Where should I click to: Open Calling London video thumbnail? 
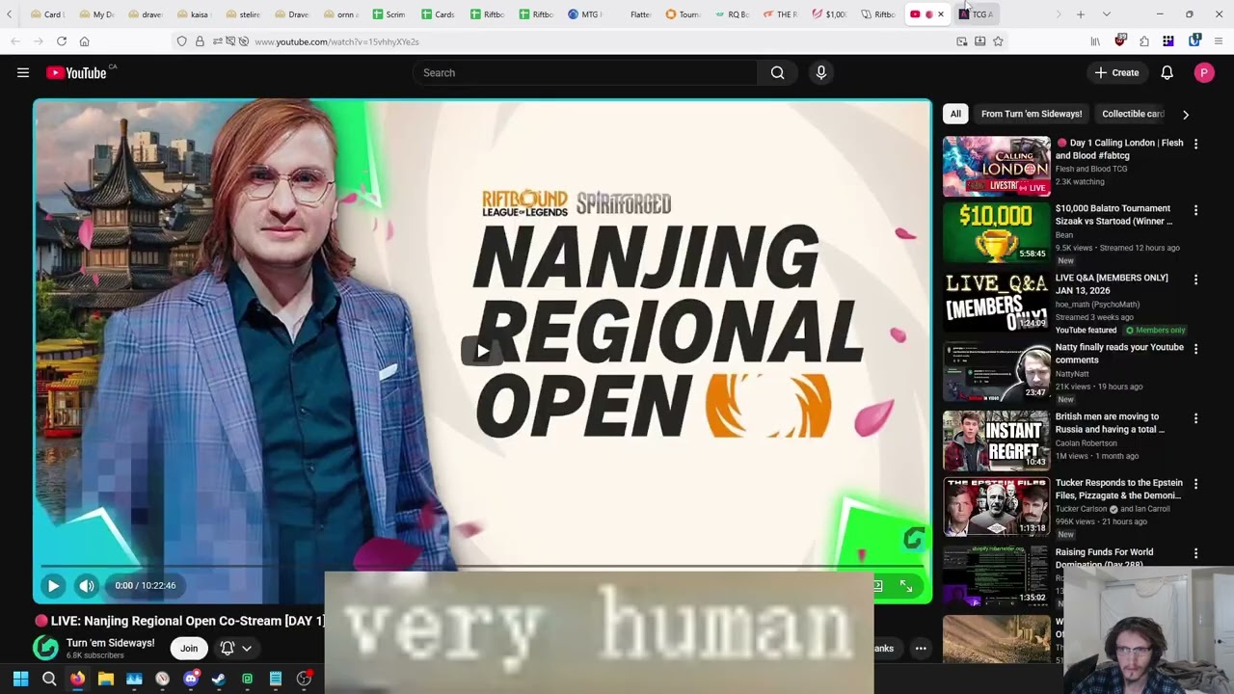[x=996, y=166]
